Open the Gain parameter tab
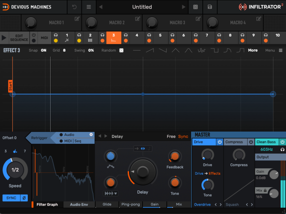The height and width of the screenshot is (214, 286). [154, 204]
